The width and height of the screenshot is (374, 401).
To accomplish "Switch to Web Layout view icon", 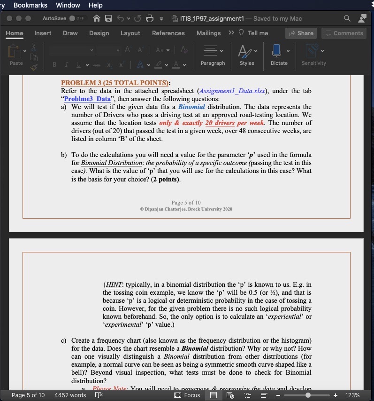I will (x=230, y=395).
